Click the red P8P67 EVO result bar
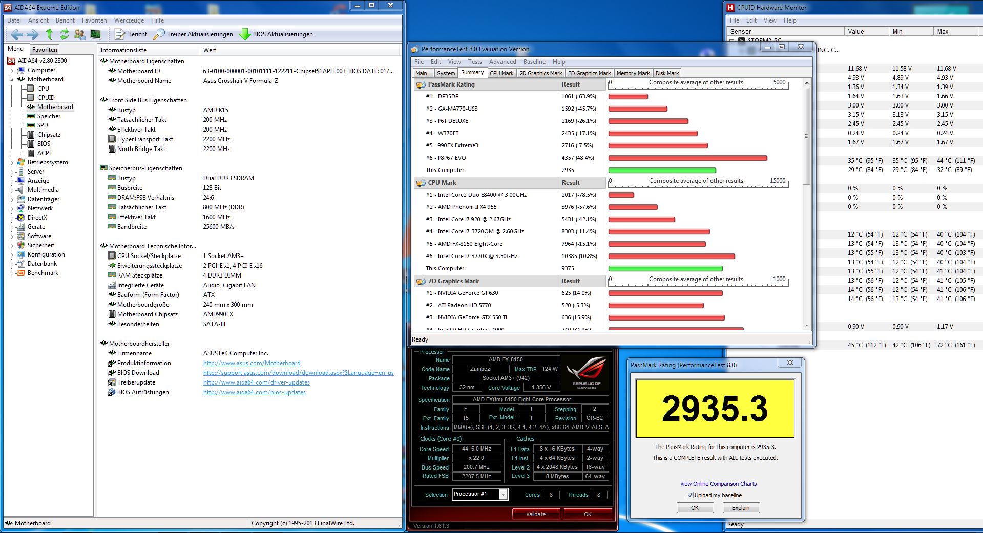The width and height of the screenshot is (983, 533). [x=687, y=158]
